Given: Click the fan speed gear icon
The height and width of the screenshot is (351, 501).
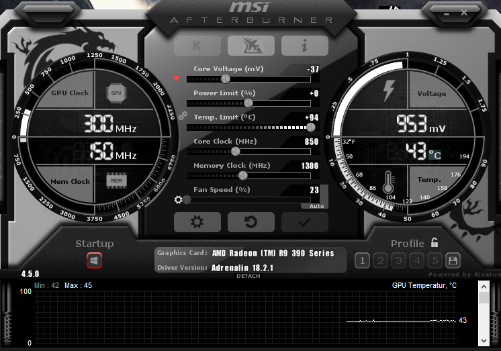Looking at the screenshot, I should (x=178, y=200).
